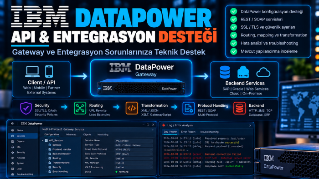Click the database icon in Backend Services box

click(x=225, y=72)
